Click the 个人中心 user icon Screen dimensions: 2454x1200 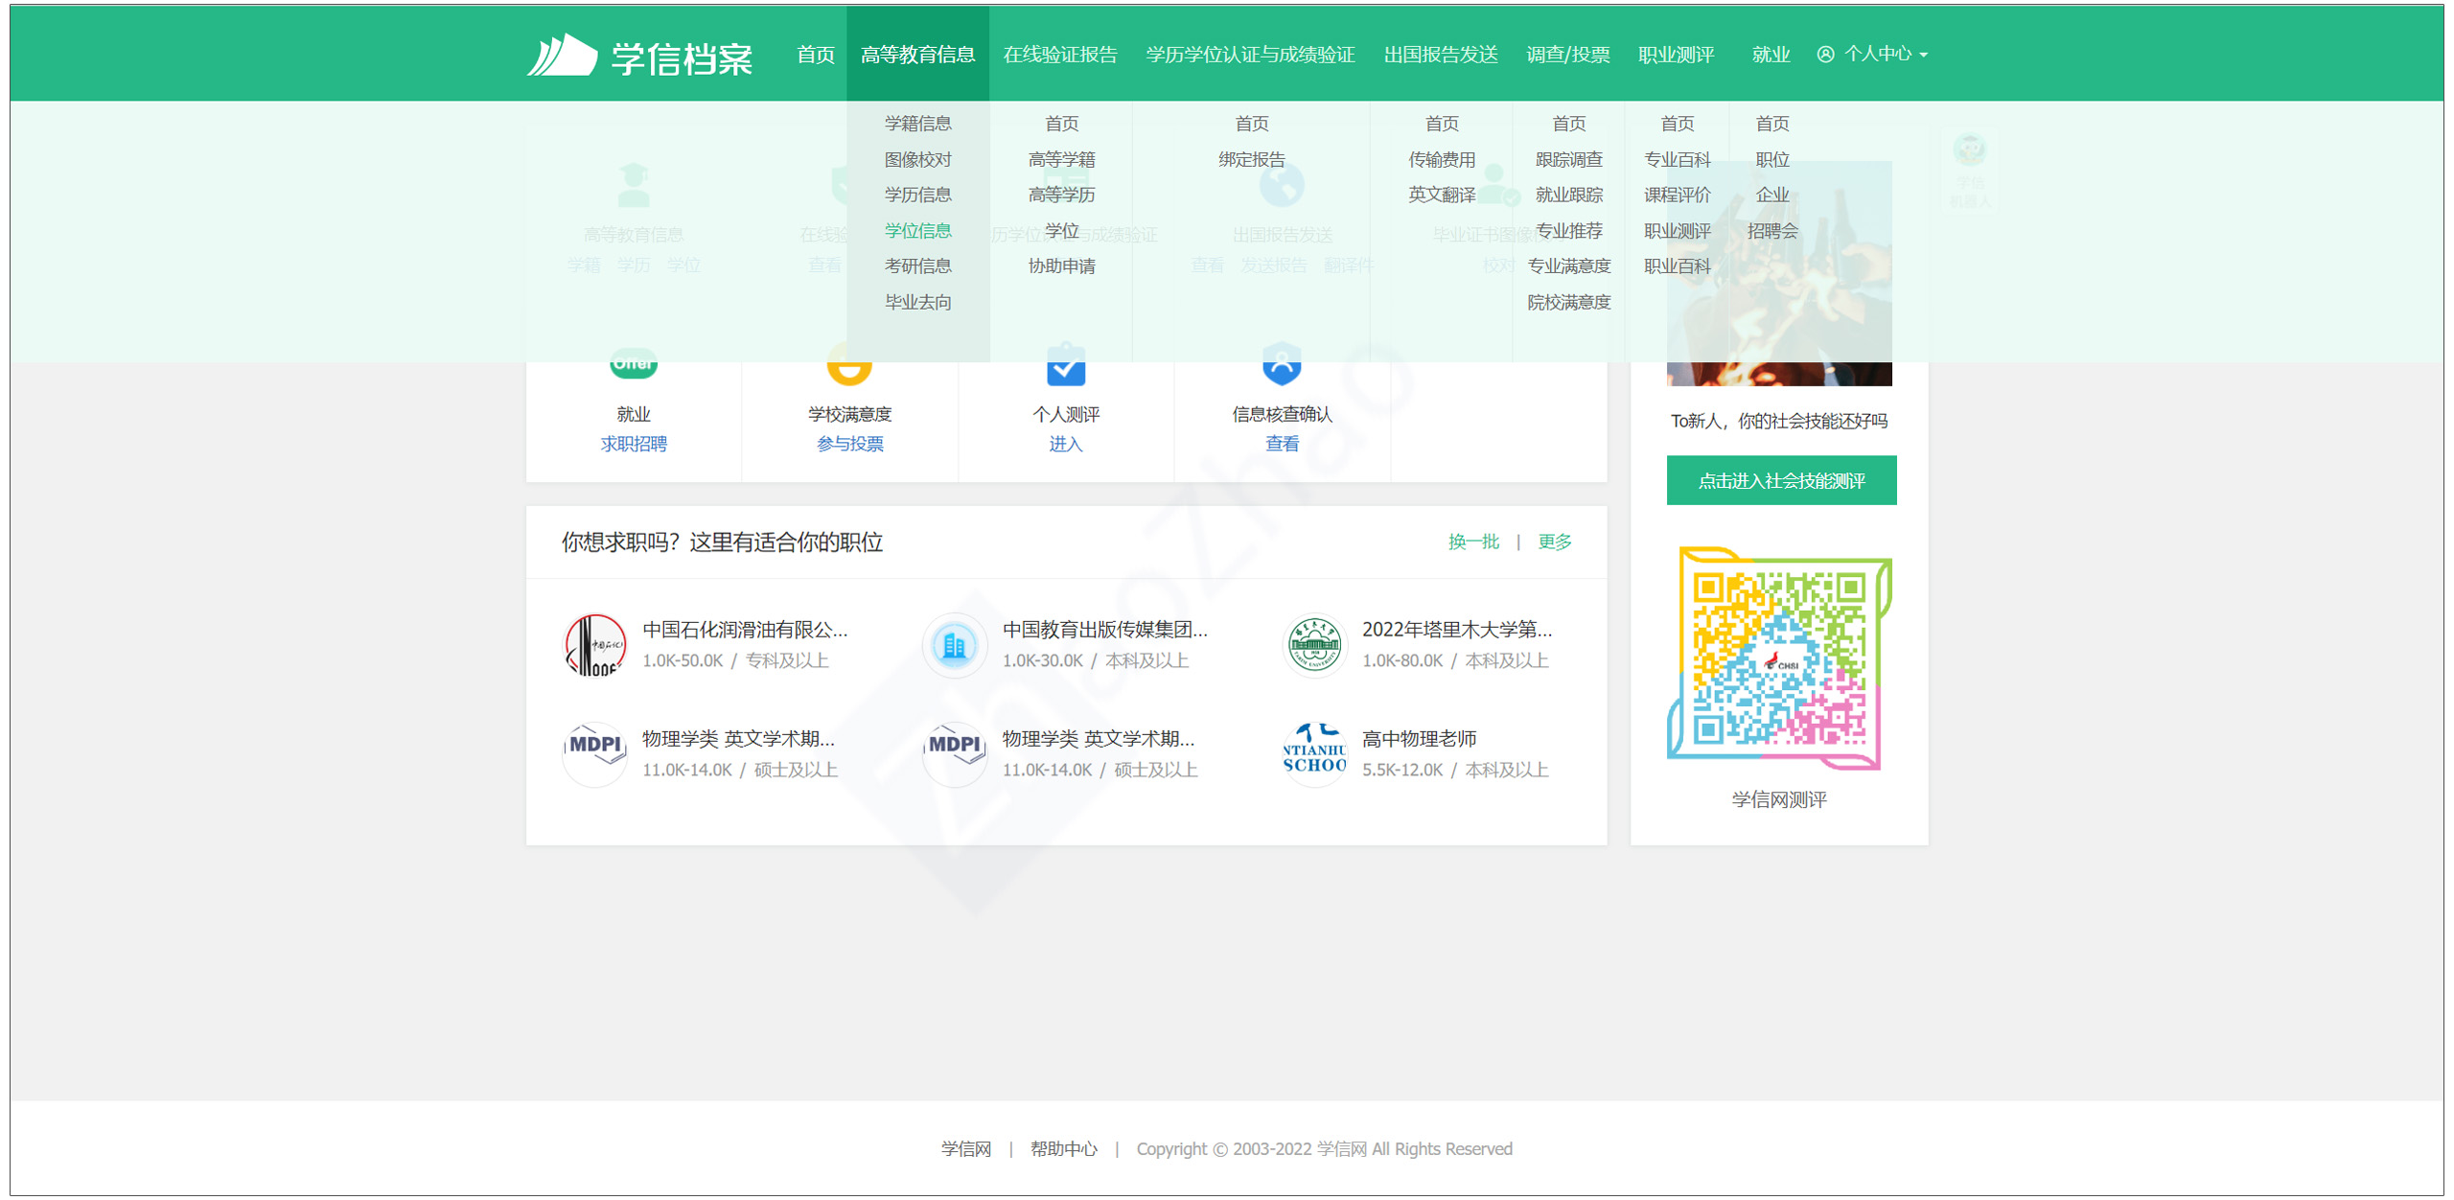pyautogui.click(x=1826, y=55)
